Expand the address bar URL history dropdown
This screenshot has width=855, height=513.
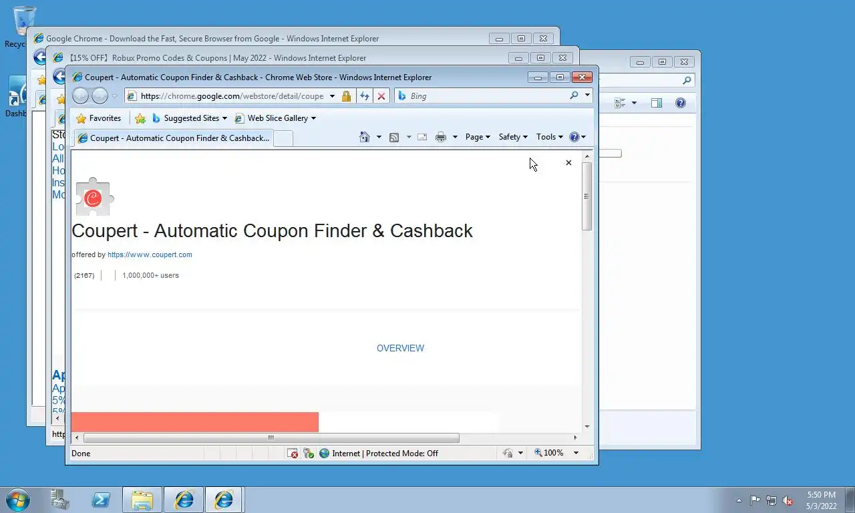point(332,96)
